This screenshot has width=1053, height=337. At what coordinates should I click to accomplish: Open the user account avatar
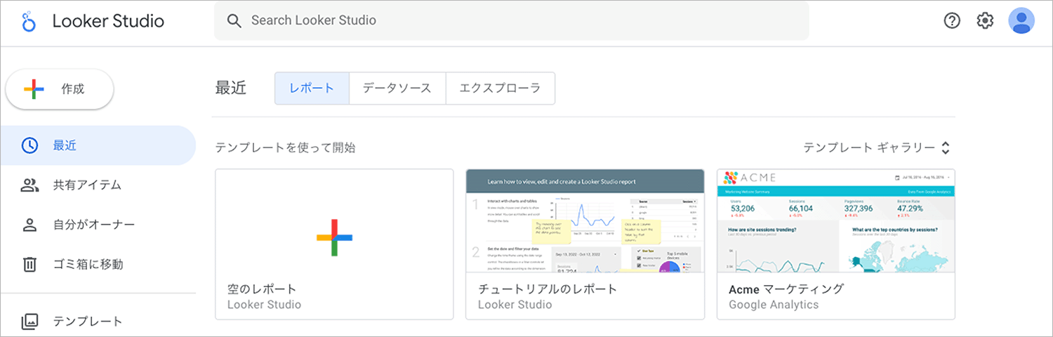point(1021,20)
